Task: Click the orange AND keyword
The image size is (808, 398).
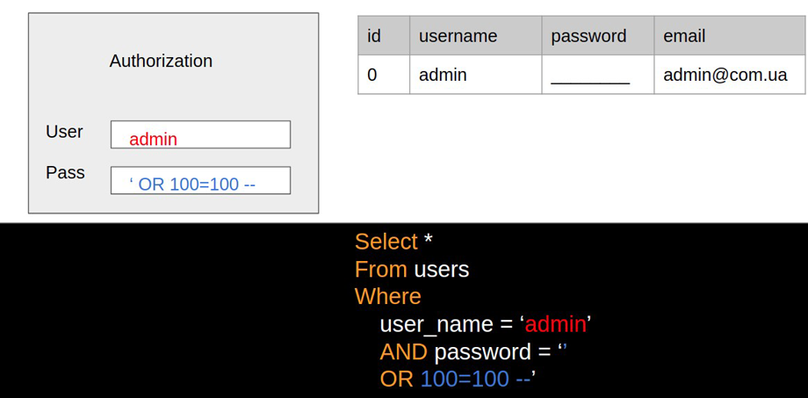Action: [x=403, y=351]
